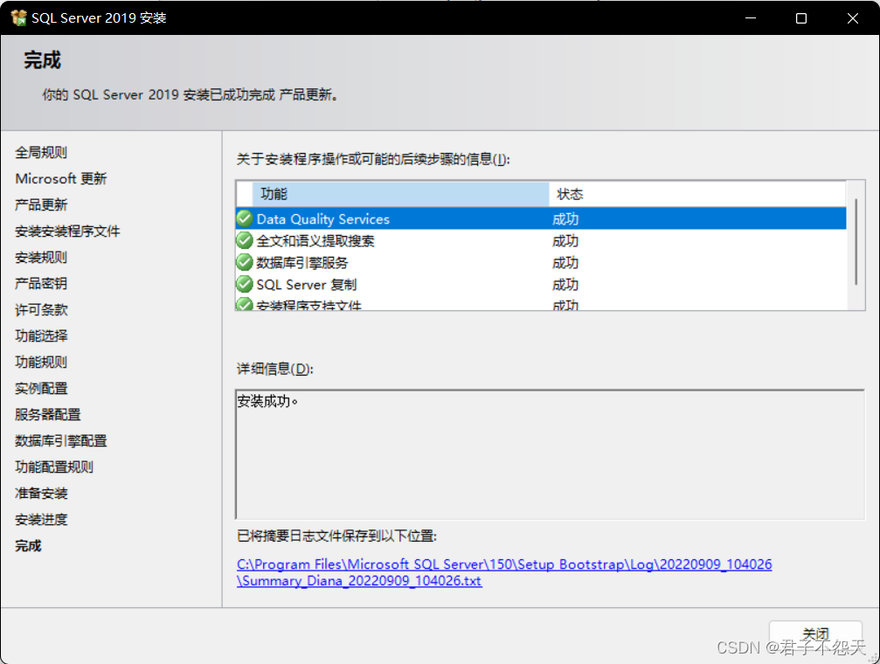Viewport: 880px width, 664px height.
Task: Click the 准备安装 step
Action: coord(41,494)
